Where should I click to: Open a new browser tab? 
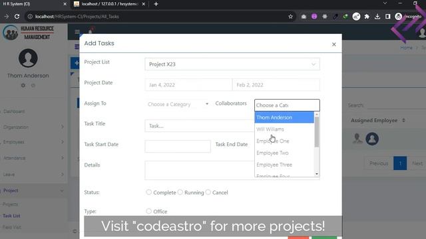pyautogui.click(x=156, y=4)
